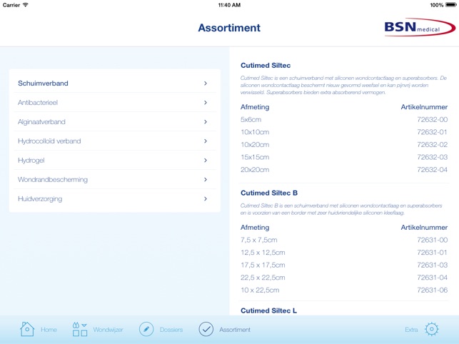Tap the Home house icon
Viewport: 459px width, 344px height.
[27, 329]
